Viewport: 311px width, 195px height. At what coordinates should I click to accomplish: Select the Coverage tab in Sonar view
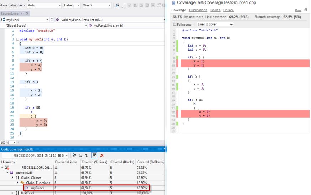tap(178, 10)
